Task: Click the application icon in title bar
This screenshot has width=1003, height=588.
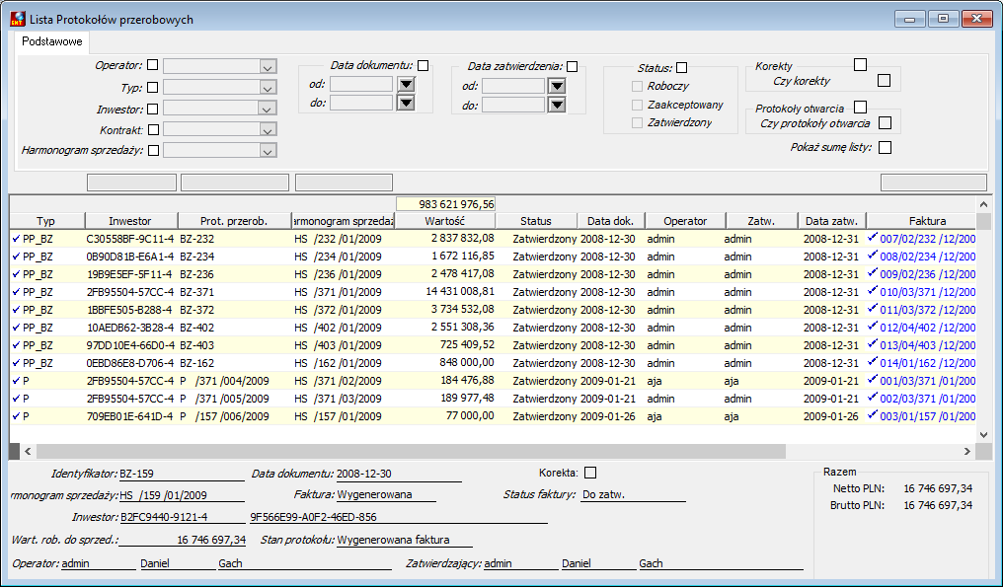Action: [19, 19]
